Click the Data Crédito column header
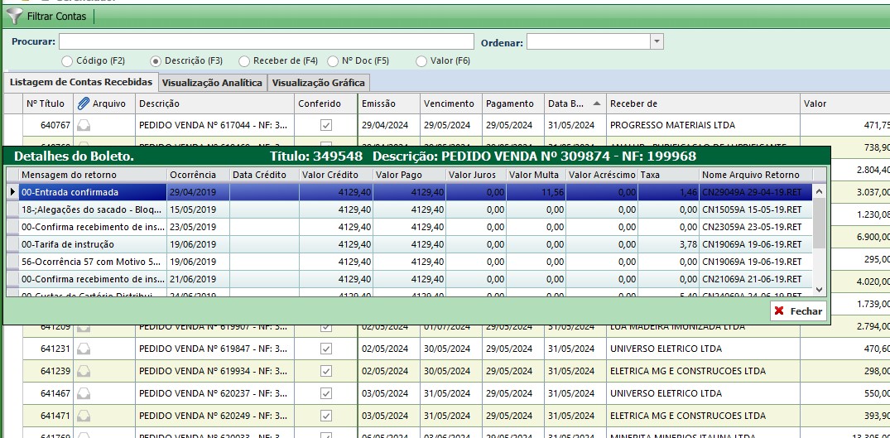This screenshot has width=890, height=438. click(264, 175)
